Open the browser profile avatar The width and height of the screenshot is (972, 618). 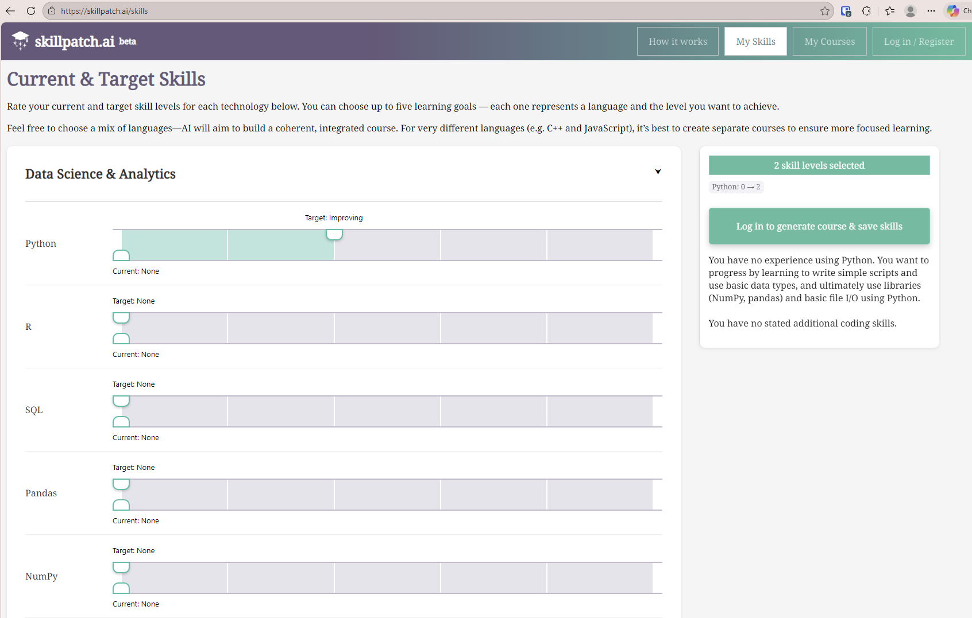pyautogui.click(x=911, y=11)
